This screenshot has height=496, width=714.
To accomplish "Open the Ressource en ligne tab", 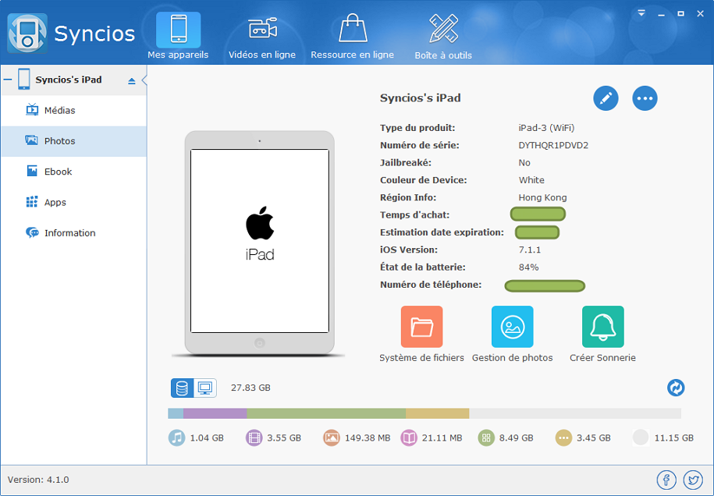I will (352, 37).
